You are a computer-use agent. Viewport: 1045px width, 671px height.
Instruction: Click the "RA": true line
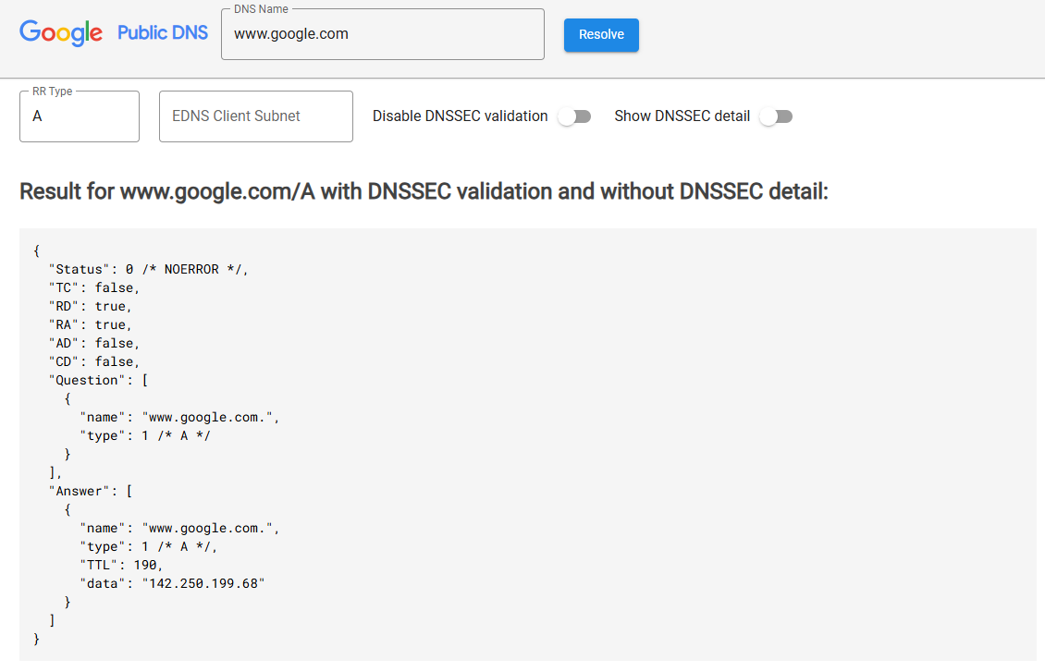click(x=90, y=324)
